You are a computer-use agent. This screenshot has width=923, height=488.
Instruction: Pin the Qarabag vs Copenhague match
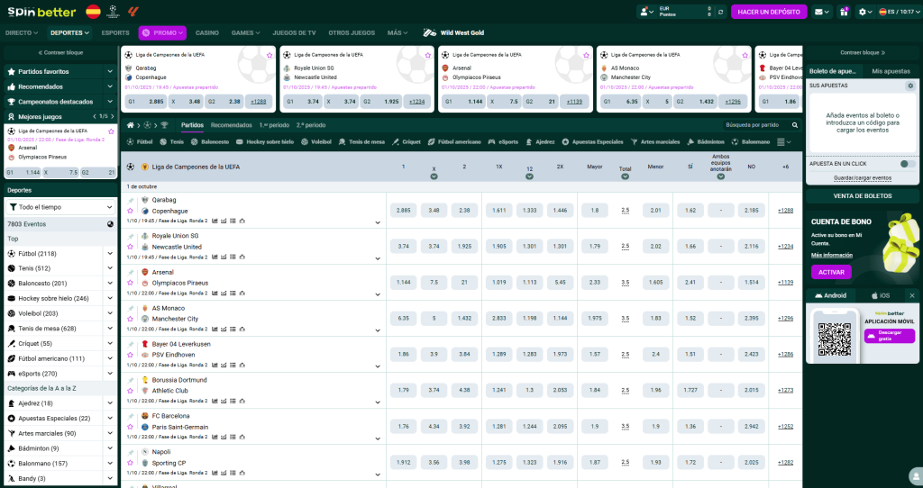[131, 200]
